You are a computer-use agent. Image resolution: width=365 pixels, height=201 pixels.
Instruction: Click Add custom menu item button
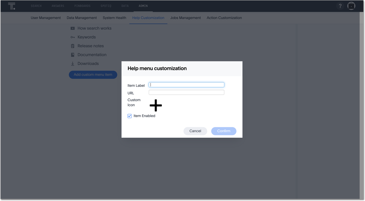coord(93,75)
